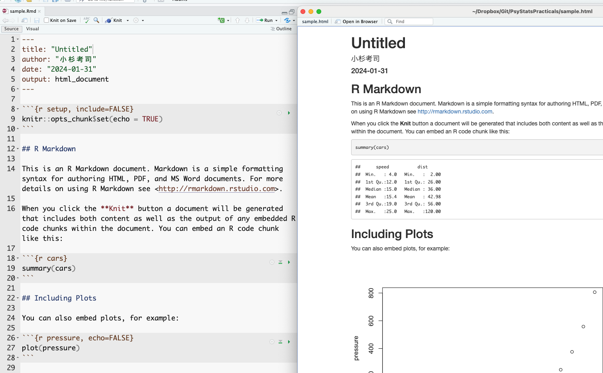Click the "2024-01-31" date in the viewer

click(369, 71)
